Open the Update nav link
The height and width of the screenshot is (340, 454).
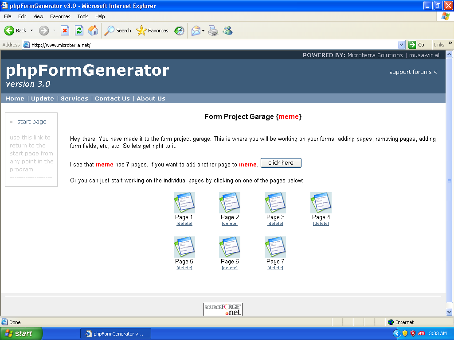click(43, 99)
